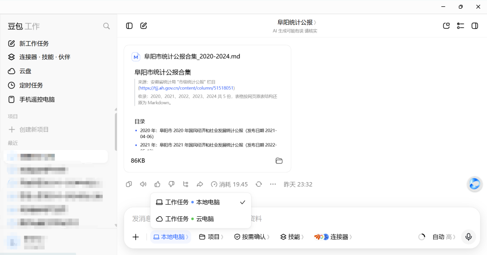This screenshot has width=487, height=255.
Task: Click the 86KB file size label
Action: [x=138, y=161]
